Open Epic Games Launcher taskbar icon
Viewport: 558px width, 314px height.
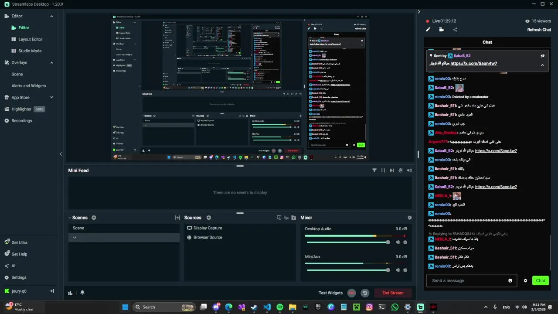(318, 307)
